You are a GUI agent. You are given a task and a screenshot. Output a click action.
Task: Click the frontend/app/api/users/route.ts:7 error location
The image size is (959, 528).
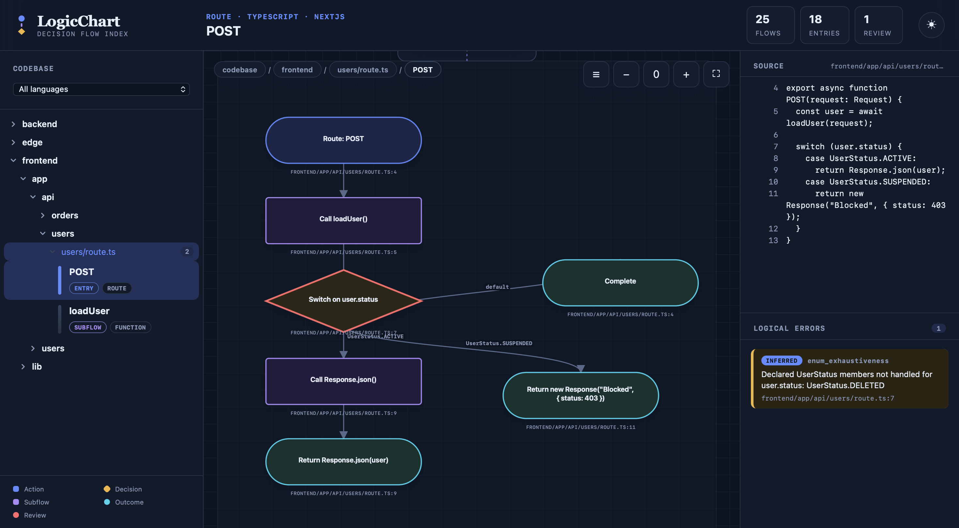click(x=827, y=398)
